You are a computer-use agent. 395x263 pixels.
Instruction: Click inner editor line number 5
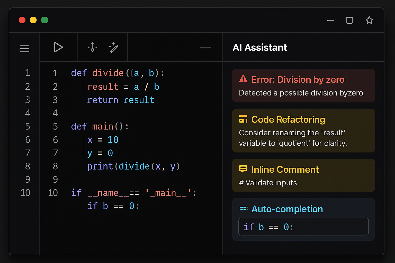55,126
